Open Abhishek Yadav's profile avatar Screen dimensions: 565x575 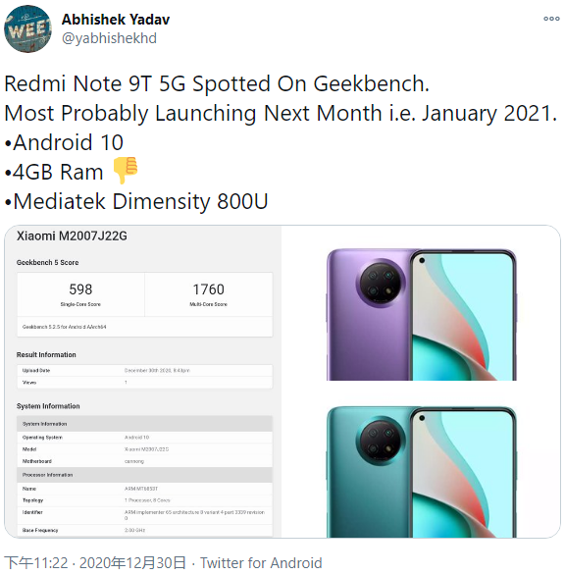(27, 29)
